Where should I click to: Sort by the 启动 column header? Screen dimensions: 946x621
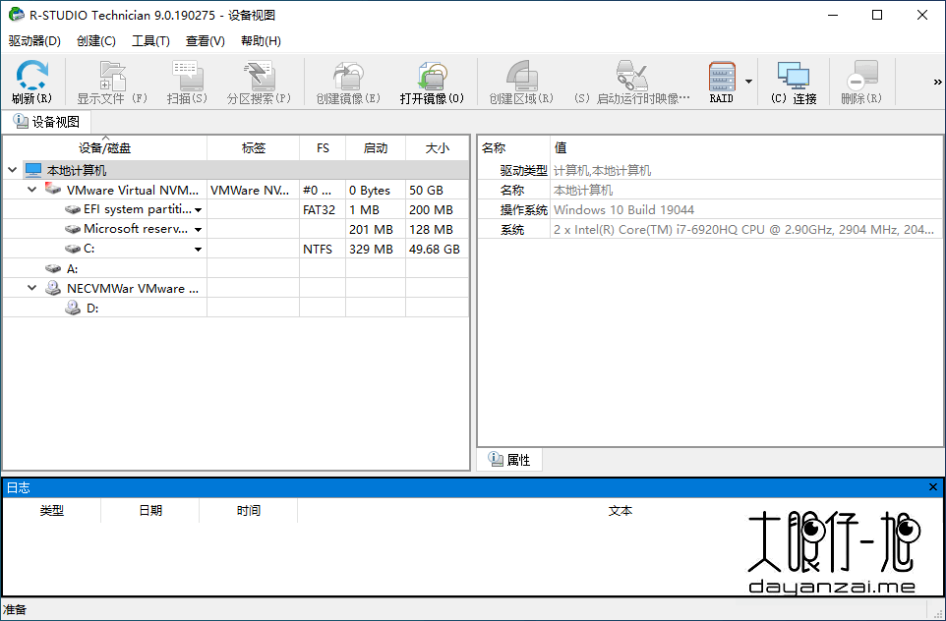pos(376,147)
